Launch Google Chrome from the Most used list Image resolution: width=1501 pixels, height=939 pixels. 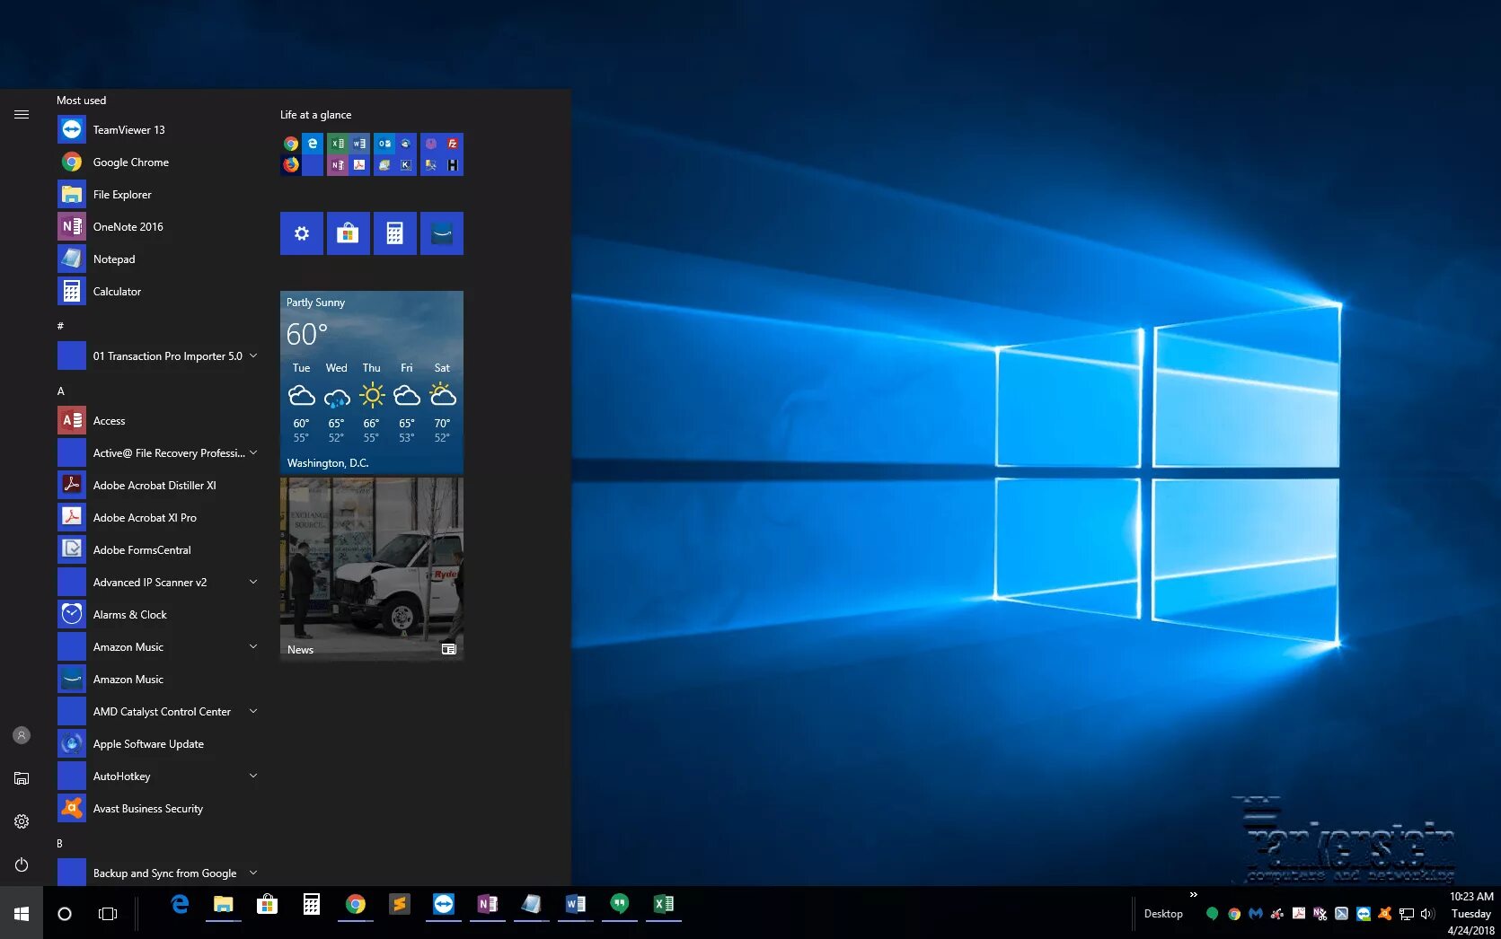click(157, 162)
